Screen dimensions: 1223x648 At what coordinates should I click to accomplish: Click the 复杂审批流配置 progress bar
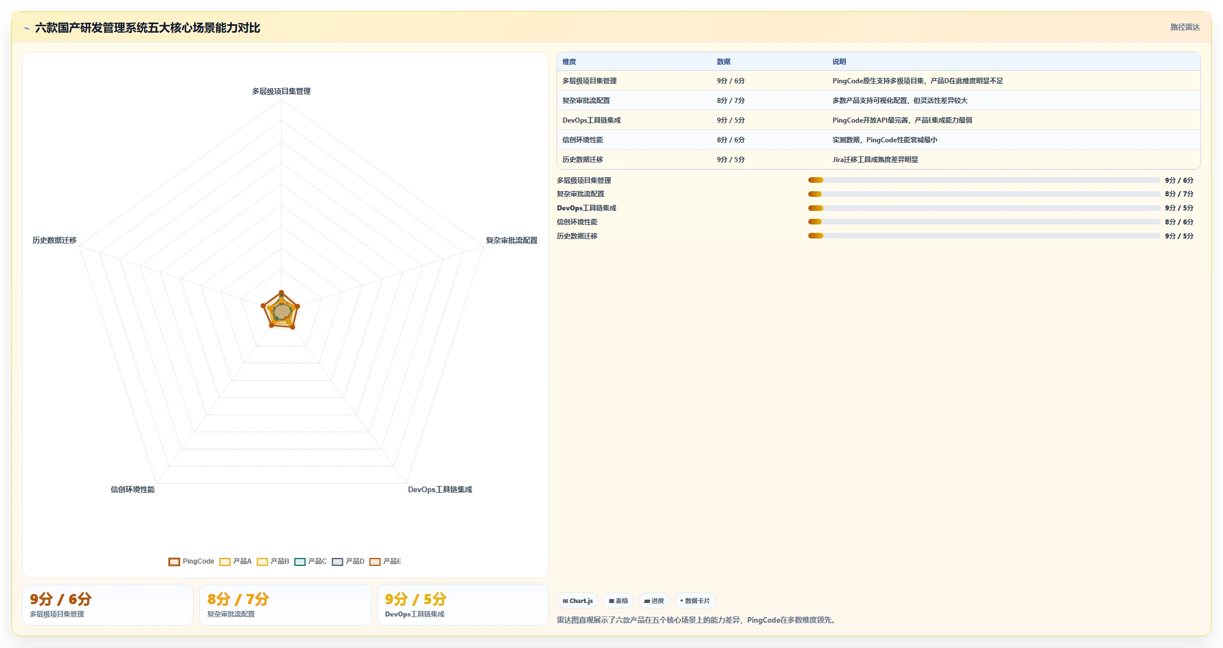tap(984, 194)
